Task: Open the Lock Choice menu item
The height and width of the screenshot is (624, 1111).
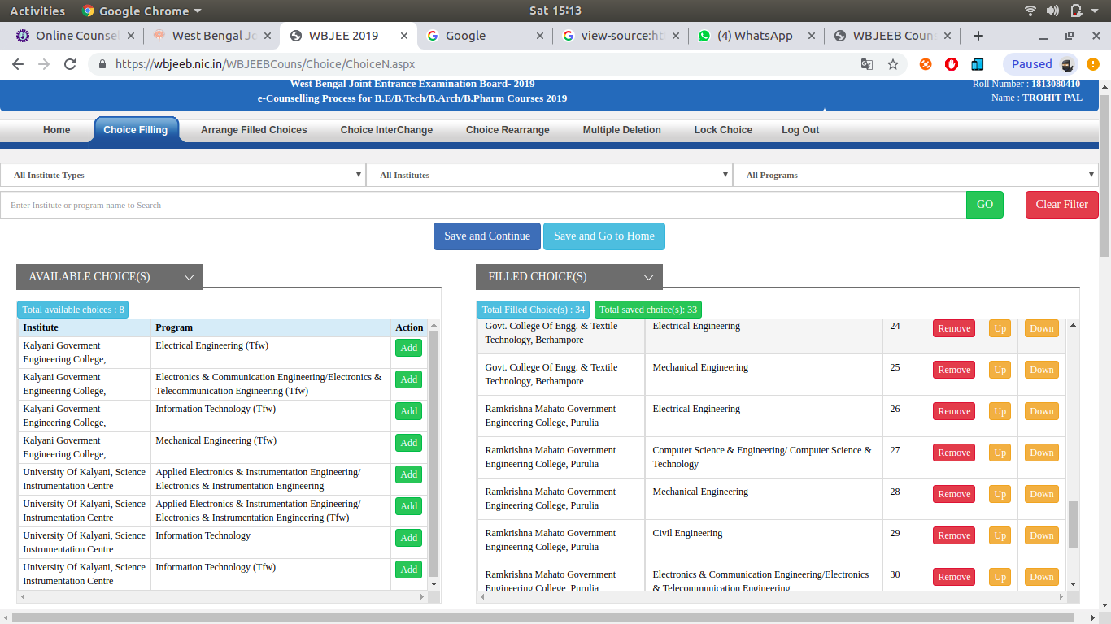Action: point(723,130)
